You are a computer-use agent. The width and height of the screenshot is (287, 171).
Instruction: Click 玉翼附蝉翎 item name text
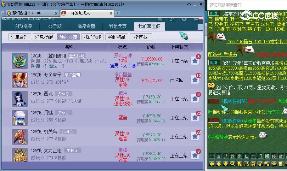[x=55, y=56]
